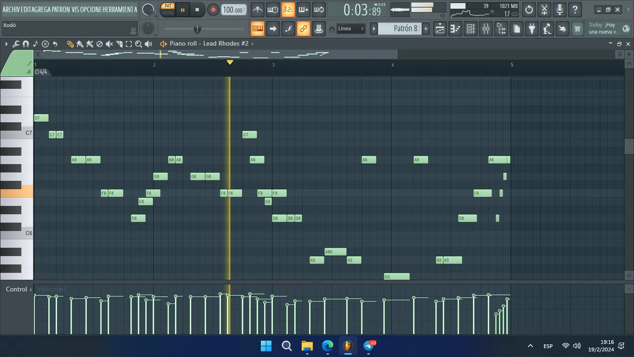Viewport: 634px width, 357px height.
Task: Open the Línea snap dropdown
Action: (350, 29)
